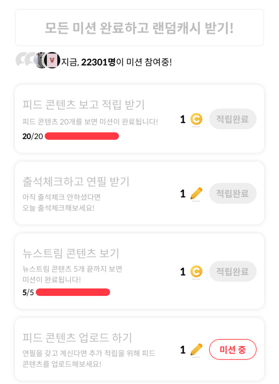This screenshot has width=279, height=384.
Task: Open the 피드 콘텐츠 보고 적립 받기 title
Action: coord(83,105)
